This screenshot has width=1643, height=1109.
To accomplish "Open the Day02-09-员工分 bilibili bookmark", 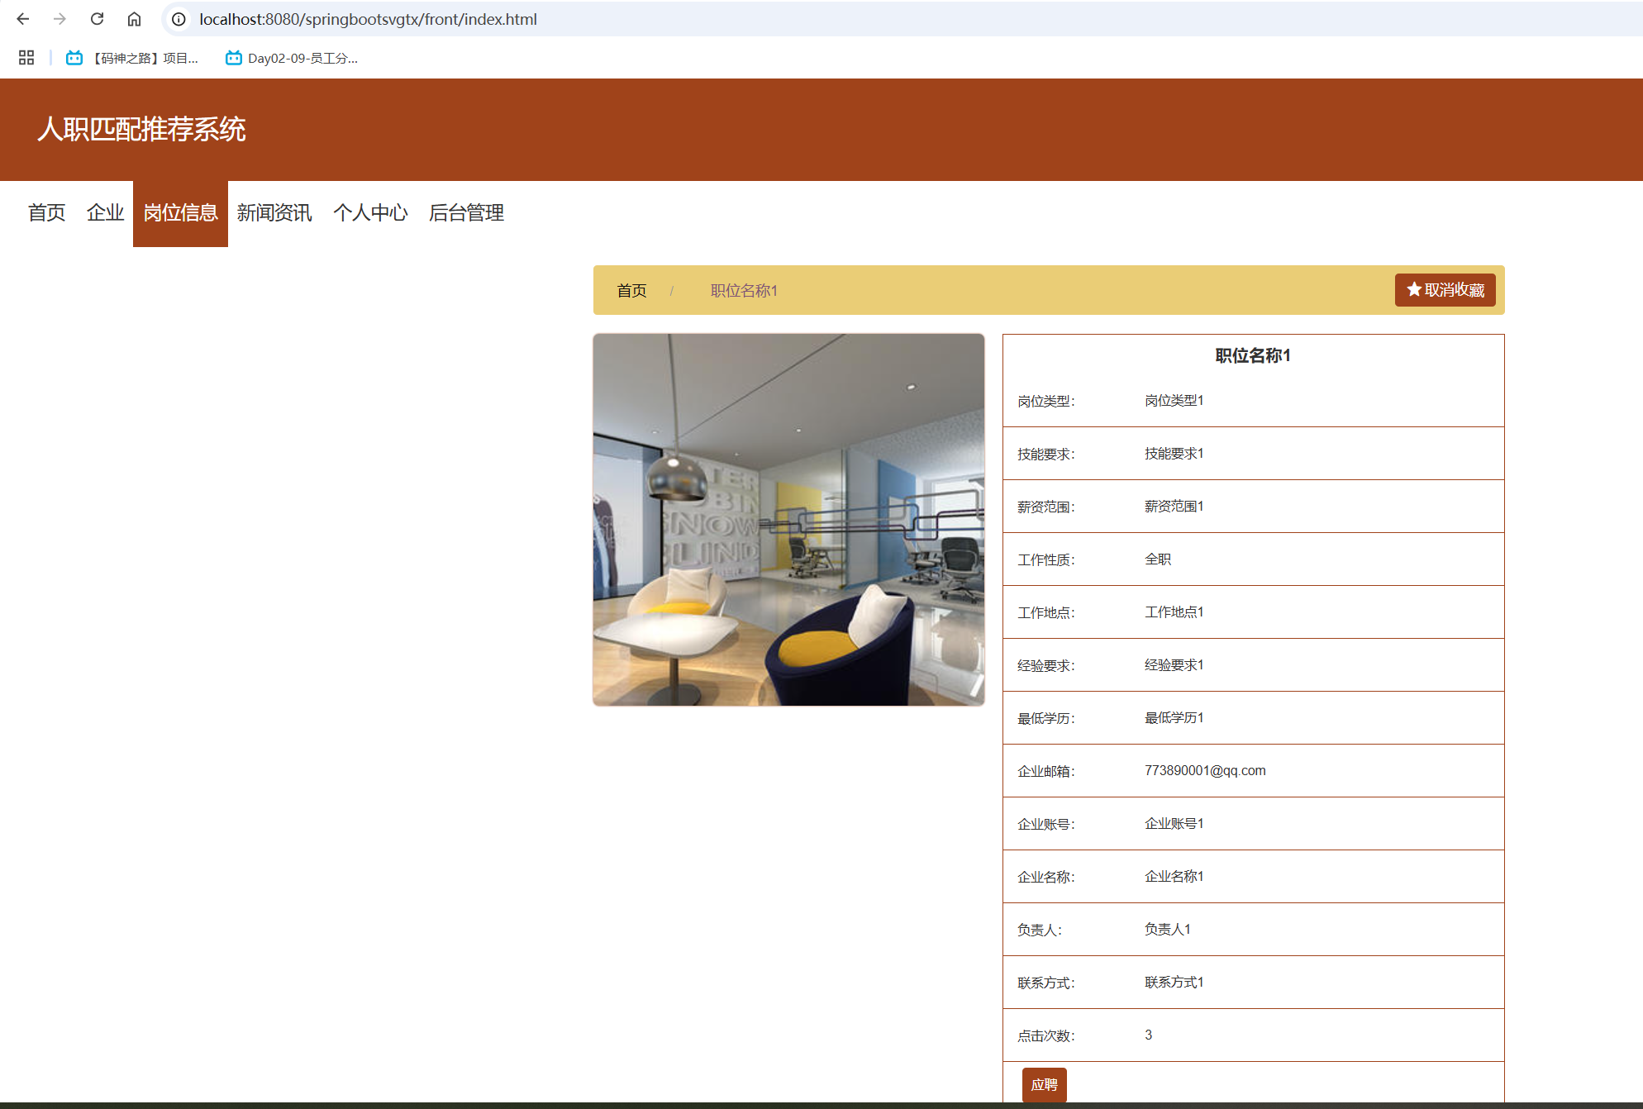I will 293,58.
